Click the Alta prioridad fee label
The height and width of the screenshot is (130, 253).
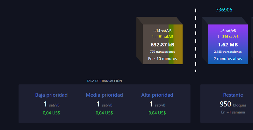[x=157, y=95]
